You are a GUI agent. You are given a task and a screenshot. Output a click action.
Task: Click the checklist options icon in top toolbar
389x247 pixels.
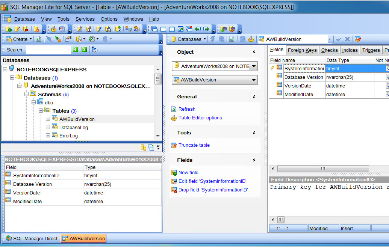(62, 29)
